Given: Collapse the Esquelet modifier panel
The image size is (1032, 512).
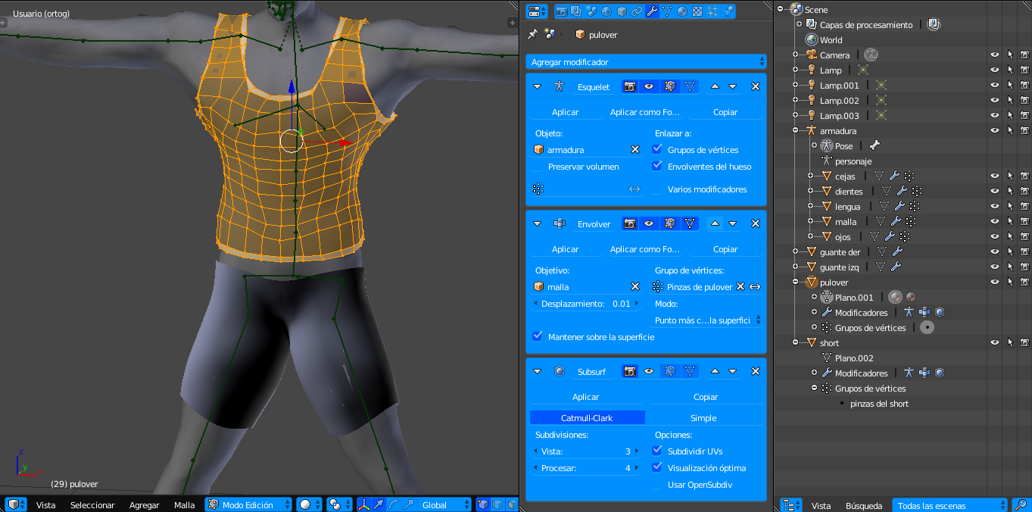Looking at the screenshot, I should point(537,87).
